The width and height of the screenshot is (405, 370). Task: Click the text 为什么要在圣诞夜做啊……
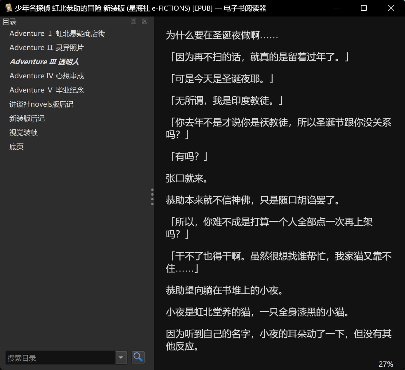click(222, 35)
